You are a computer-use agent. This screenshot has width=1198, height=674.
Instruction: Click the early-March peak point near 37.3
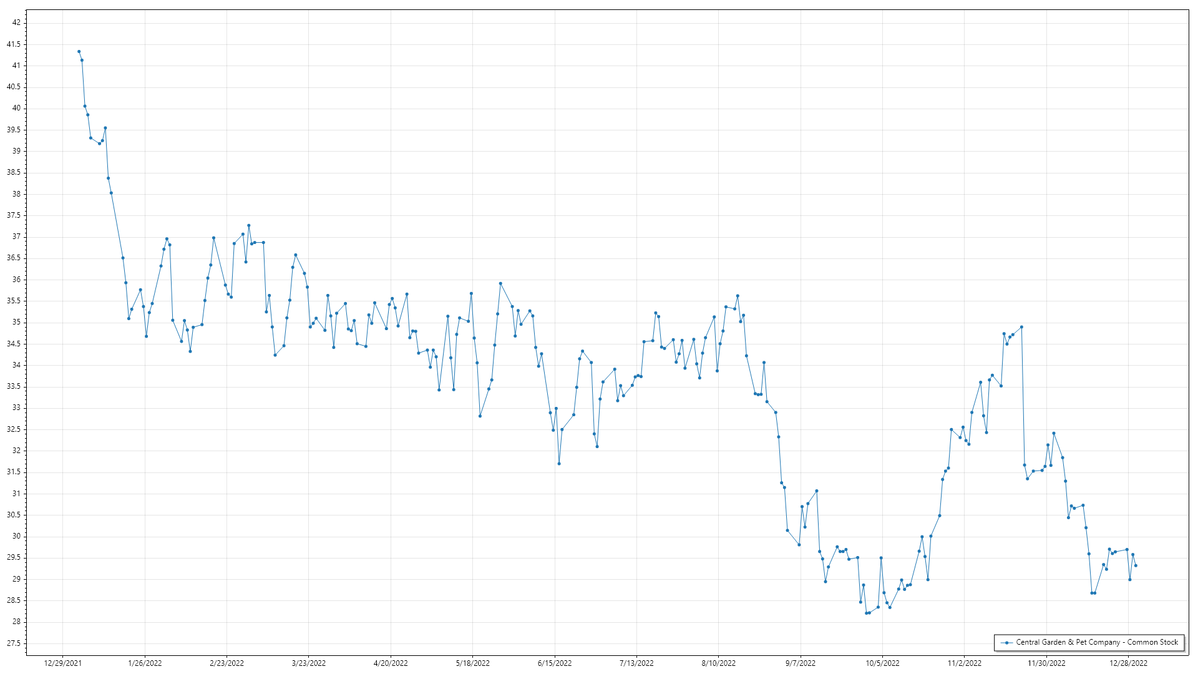(x=249, y=225)
